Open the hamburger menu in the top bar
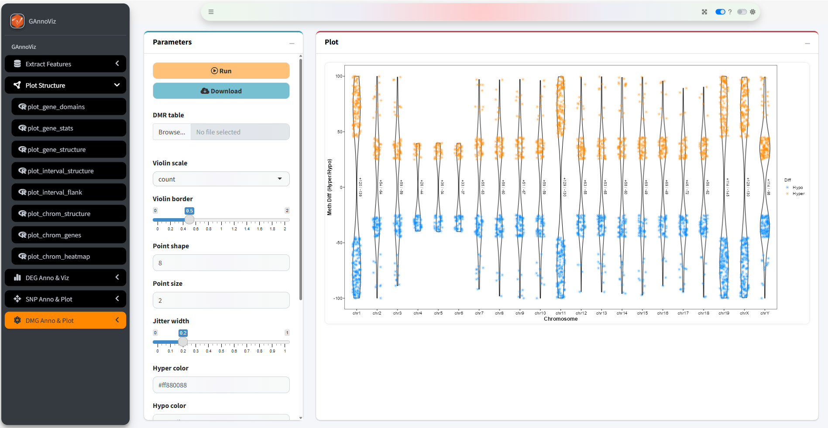 pyautogui.click(x=211, y=12)
